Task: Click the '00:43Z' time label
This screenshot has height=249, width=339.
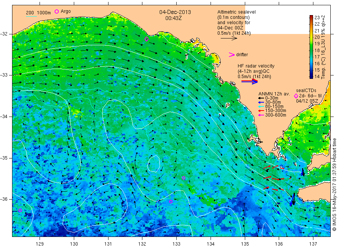Action: click(173, 18)
